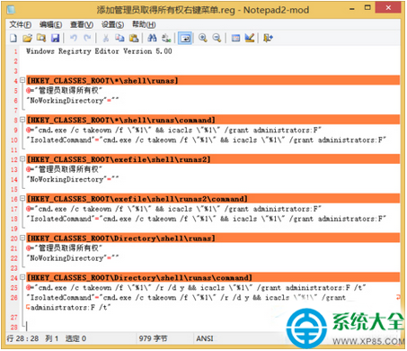Collapse the fold marker at line 12
The height and width of the screenshot is (351, 407).
click(22, 158)
